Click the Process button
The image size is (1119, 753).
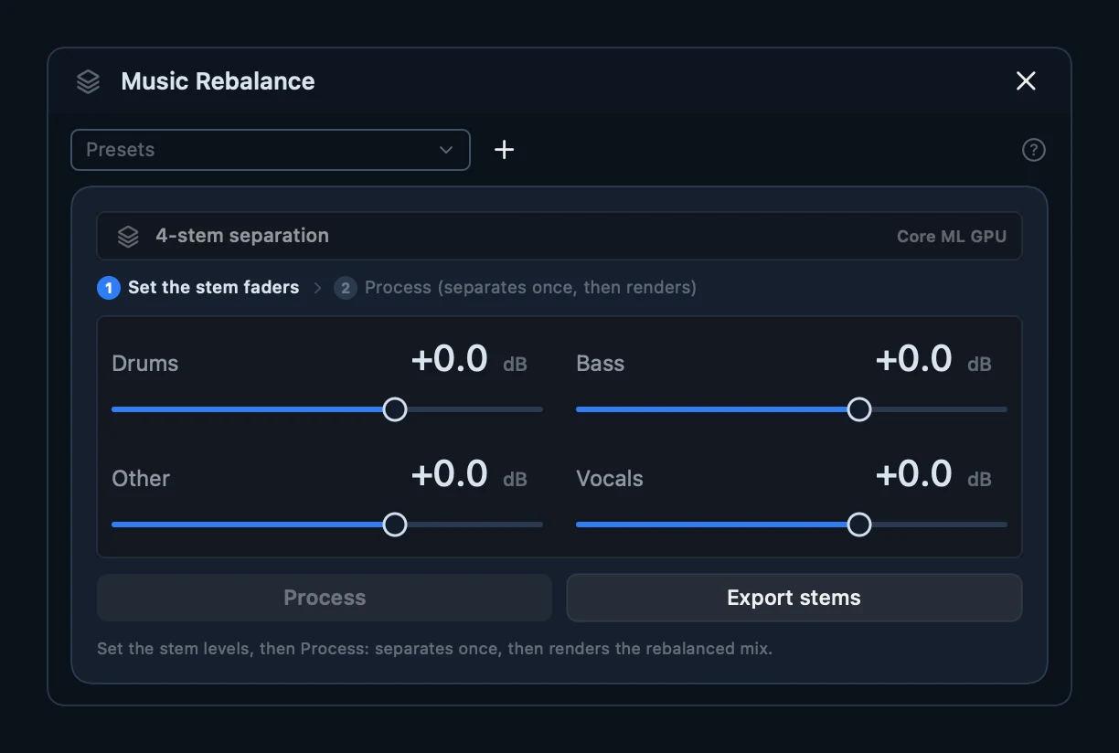pos(325,598)
